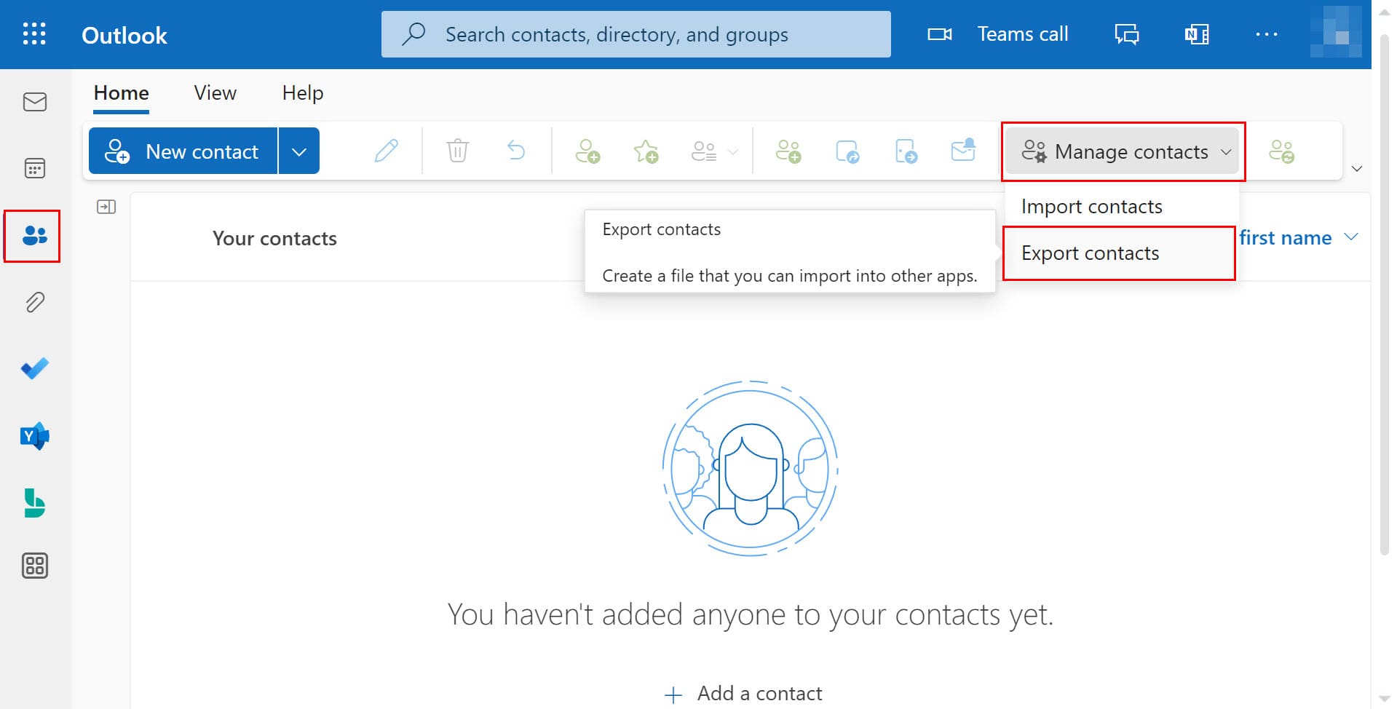Click the Teams call label
This screenshot has width=1397, height=709.
coord(1023,34)
